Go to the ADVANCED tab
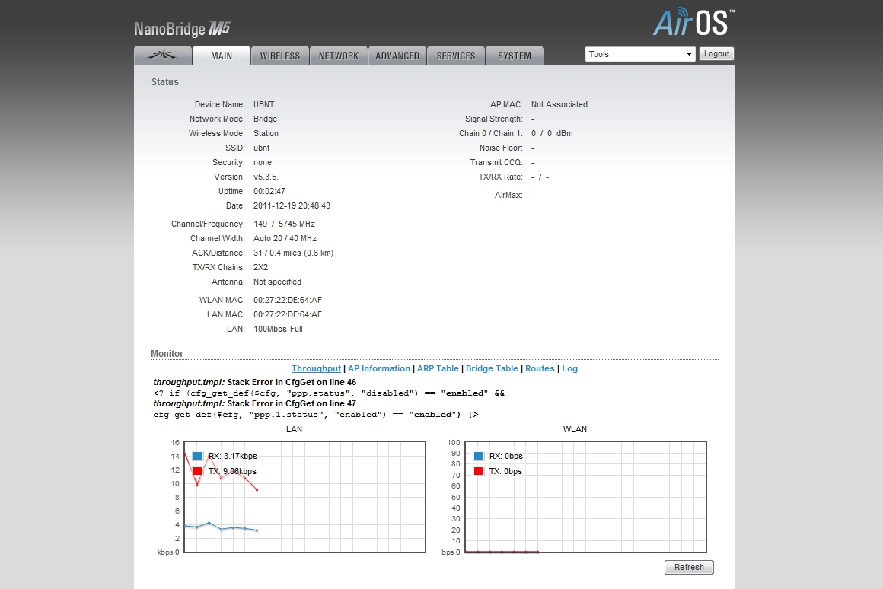This screenshot has height=589, width=883. [397, 56]
